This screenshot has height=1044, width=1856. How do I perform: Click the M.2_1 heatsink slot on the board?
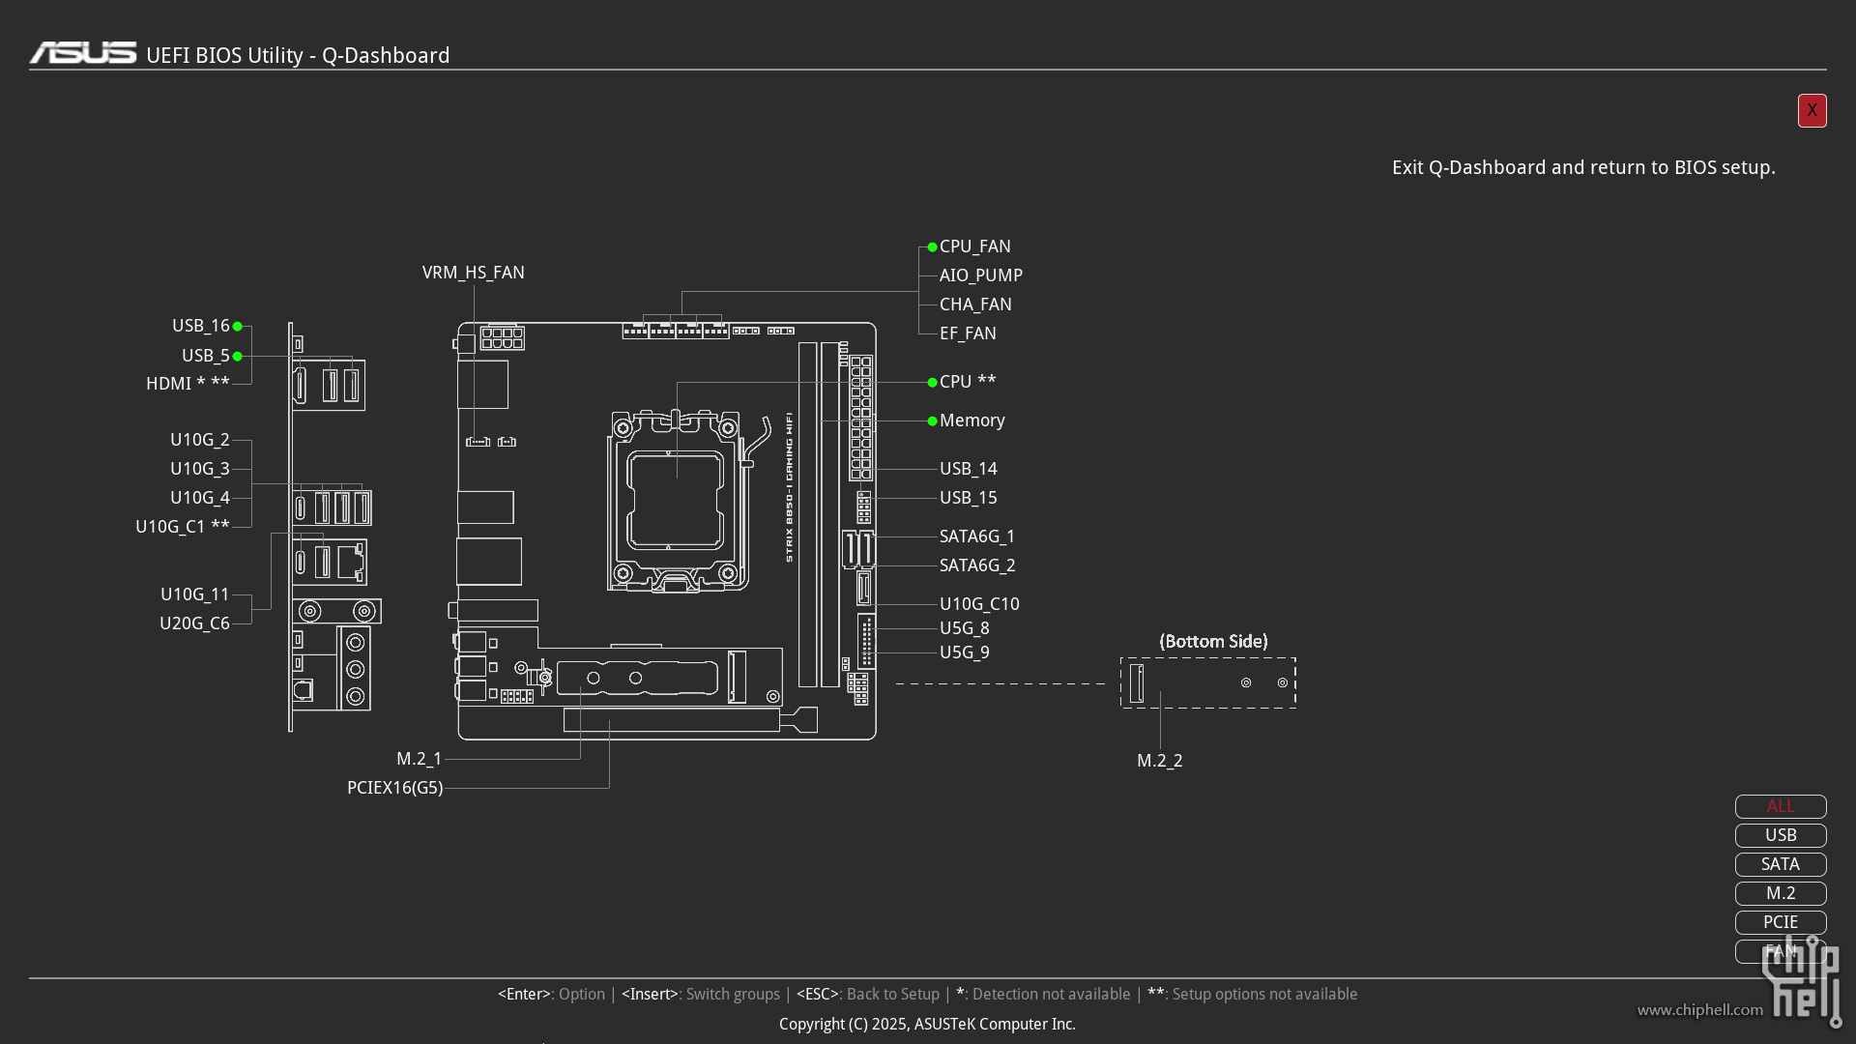[637, 678]
